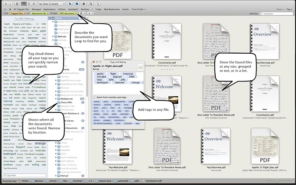Add recent tag 'the Markle Foundation'
The width and height of the screenshot is (296, 185).
coord(103,123)
